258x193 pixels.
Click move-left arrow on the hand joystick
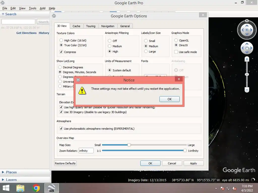coord(243,48)
